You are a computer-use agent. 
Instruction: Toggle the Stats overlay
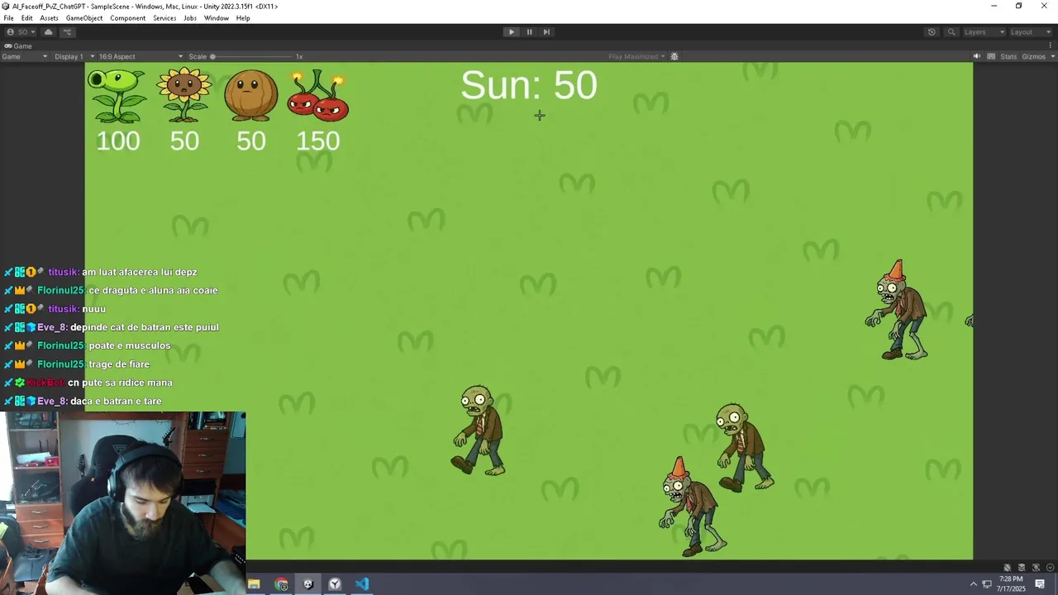[1008, 56]
